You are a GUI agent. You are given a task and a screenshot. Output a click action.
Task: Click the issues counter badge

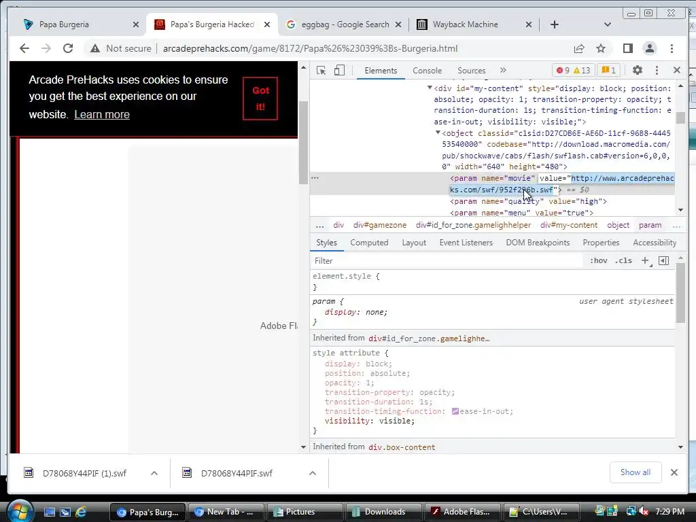pos(608,70)
